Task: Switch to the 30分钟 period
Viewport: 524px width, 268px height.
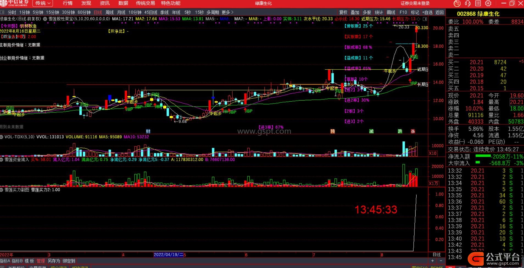Action: coord(68,12)
